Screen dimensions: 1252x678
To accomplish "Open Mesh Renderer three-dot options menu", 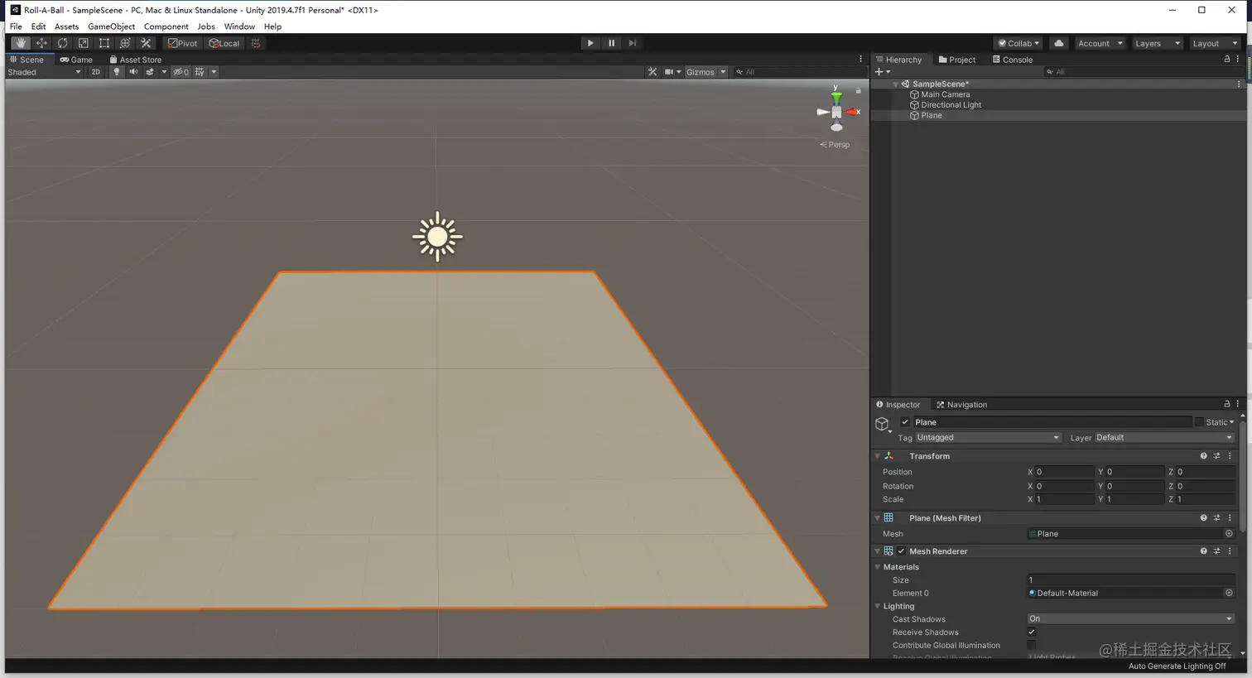I will 1230,551.
